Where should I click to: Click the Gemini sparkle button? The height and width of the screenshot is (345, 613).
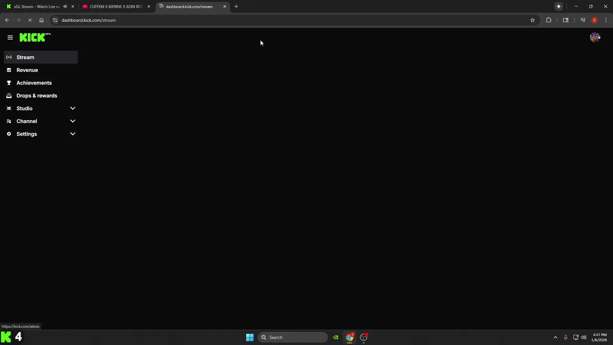pyautogui.click(x=558, y=6)
